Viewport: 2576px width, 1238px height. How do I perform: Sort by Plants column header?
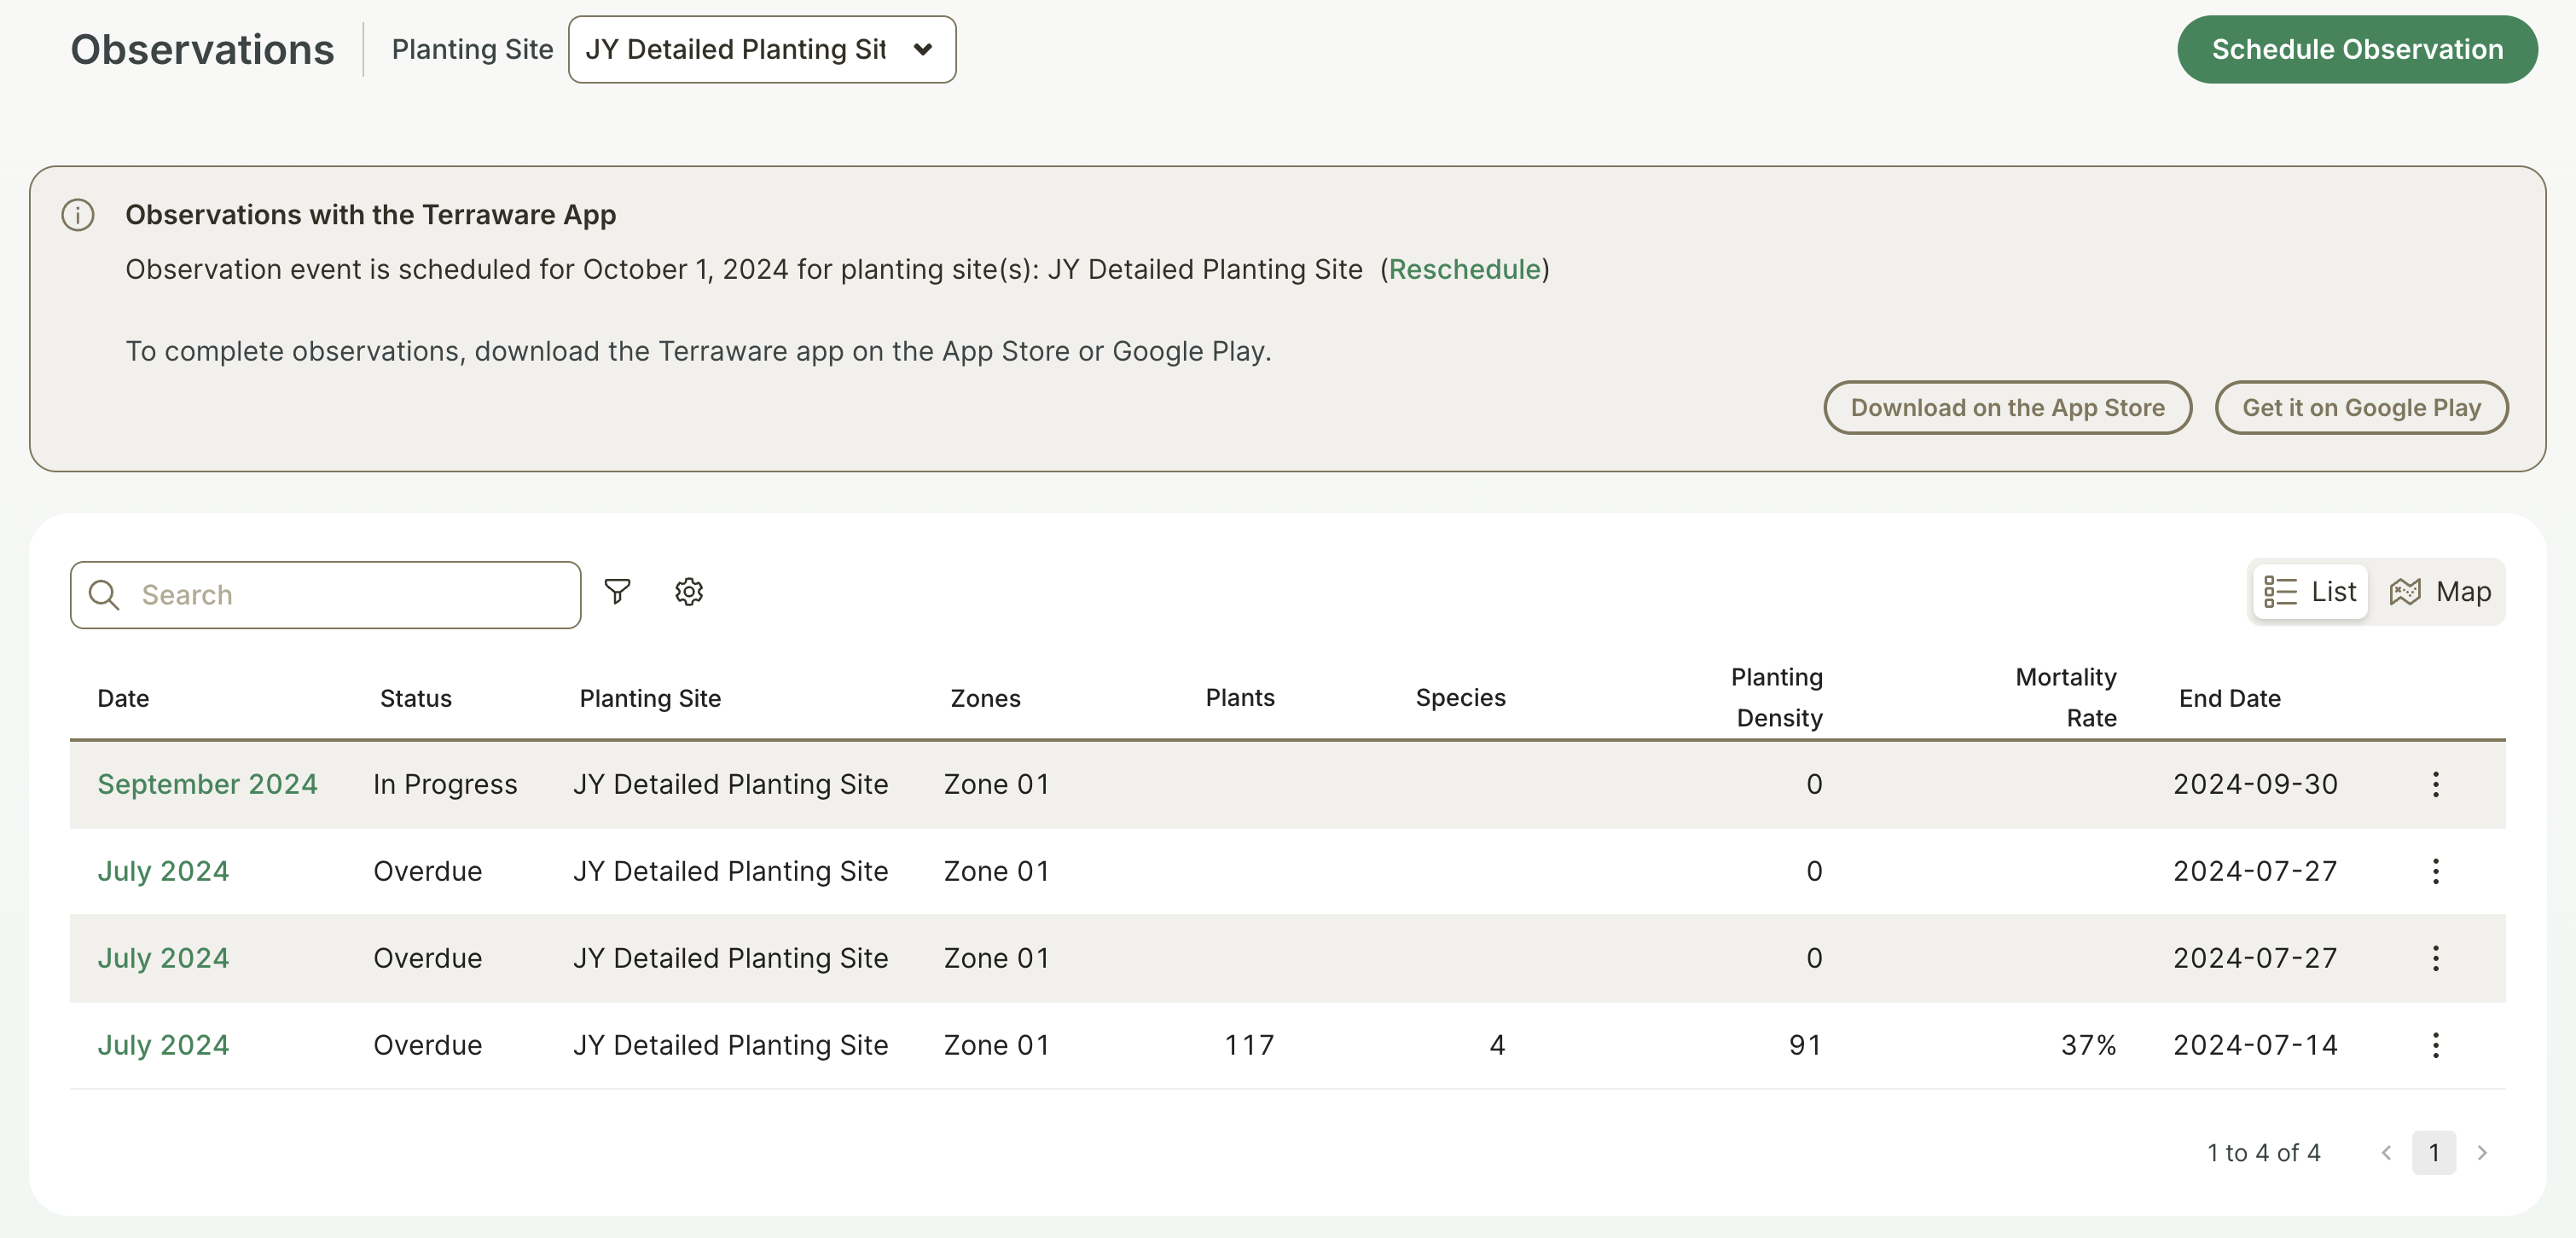pyautogui.click(x=1240, y=697)
